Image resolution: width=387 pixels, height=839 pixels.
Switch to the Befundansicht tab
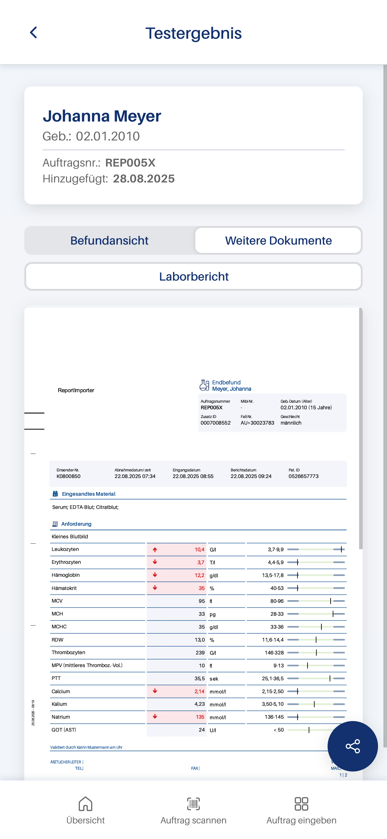109,240
